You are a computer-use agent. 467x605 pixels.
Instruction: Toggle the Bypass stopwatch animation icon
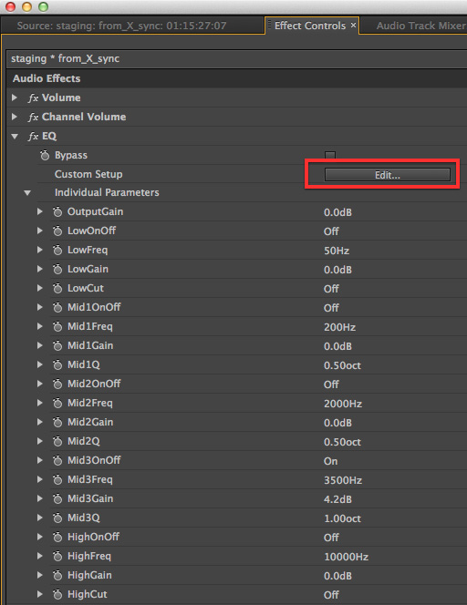click(45, 155)
